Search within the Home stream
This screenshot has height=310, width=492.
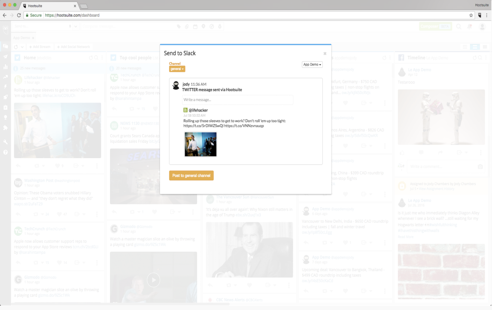(96, 58)
